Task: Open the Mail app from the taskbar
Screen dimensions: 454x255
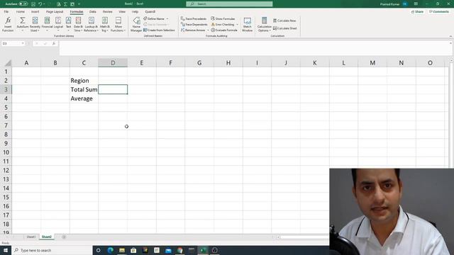Action: tap(168, 250)
